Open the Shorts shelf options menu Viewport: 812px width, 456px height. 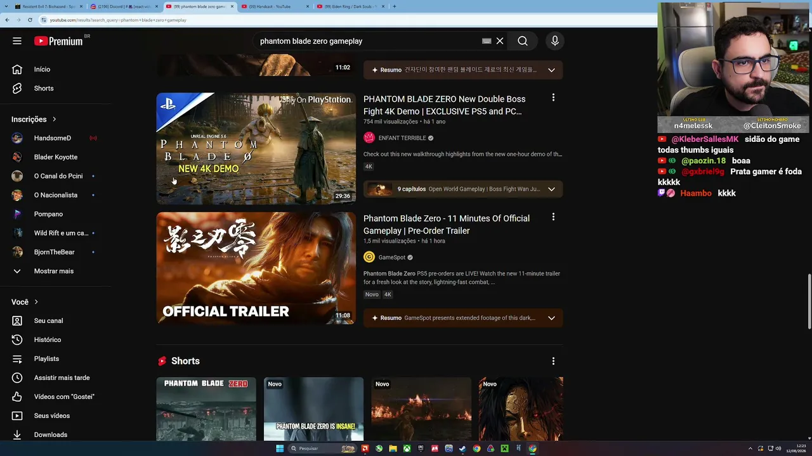(553, 361)
